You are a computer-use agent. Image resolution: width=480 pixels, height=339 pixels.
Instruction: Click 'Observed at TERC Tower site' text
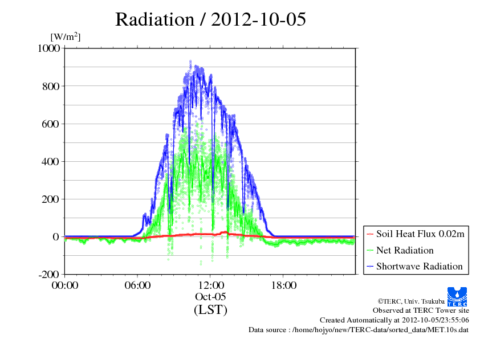point(421,311)
